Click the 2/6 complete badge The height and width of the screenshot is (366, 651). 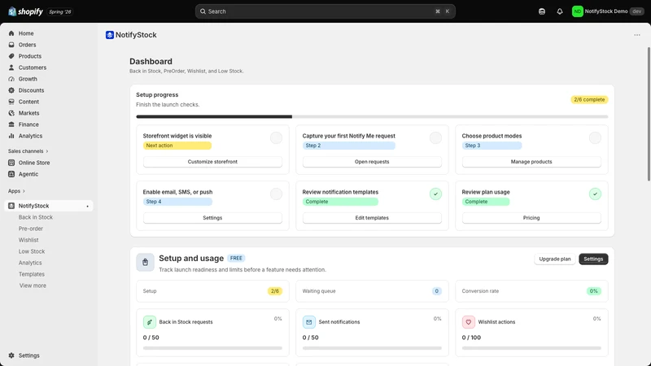[x=589, y=99]
